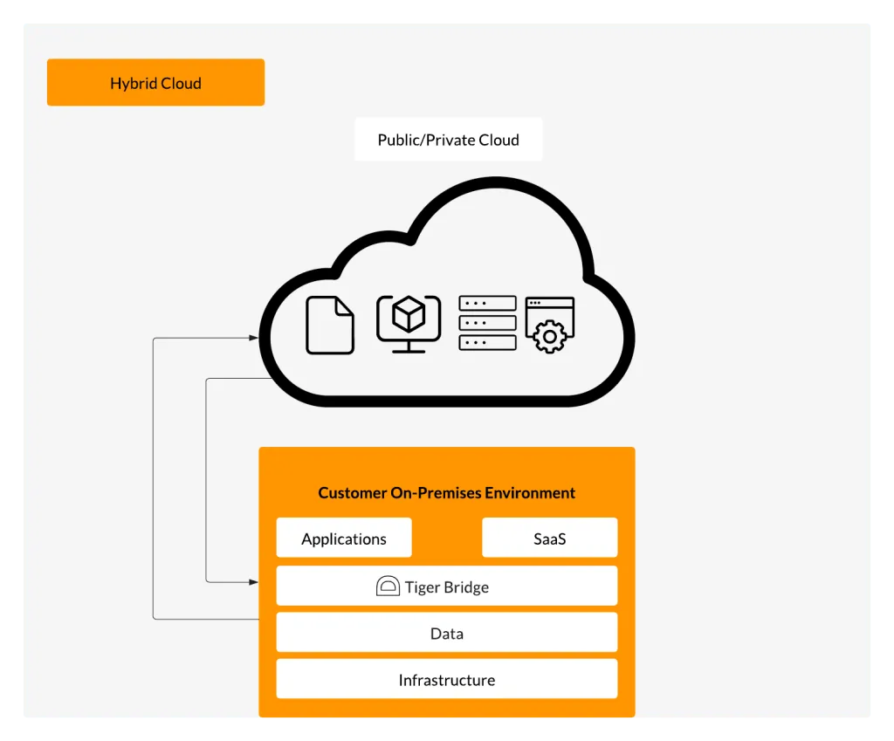Screen dimensions: 894x741
Task: Click the Infrastructure layer bar
Action: pos(447,679)
